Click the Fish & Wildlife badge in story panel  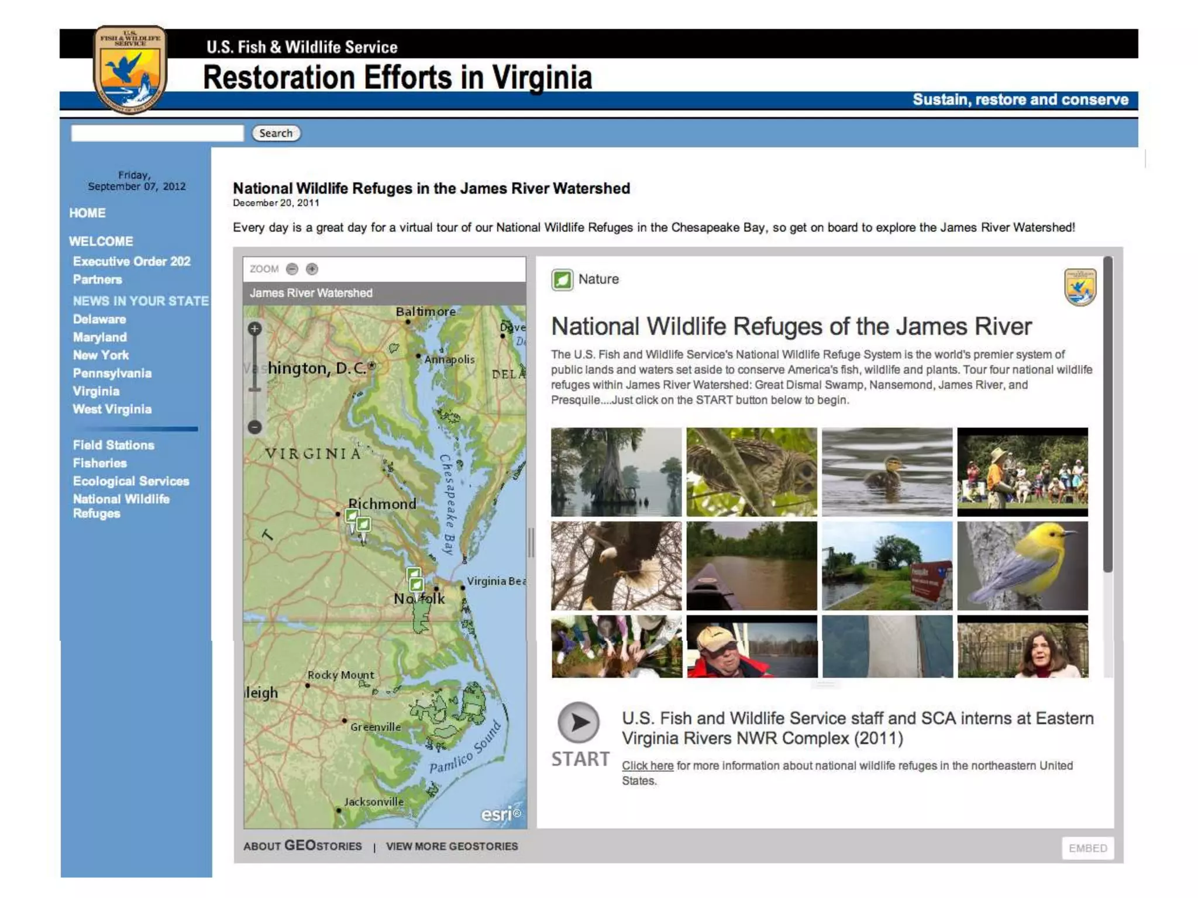[x=1080, y=287]
